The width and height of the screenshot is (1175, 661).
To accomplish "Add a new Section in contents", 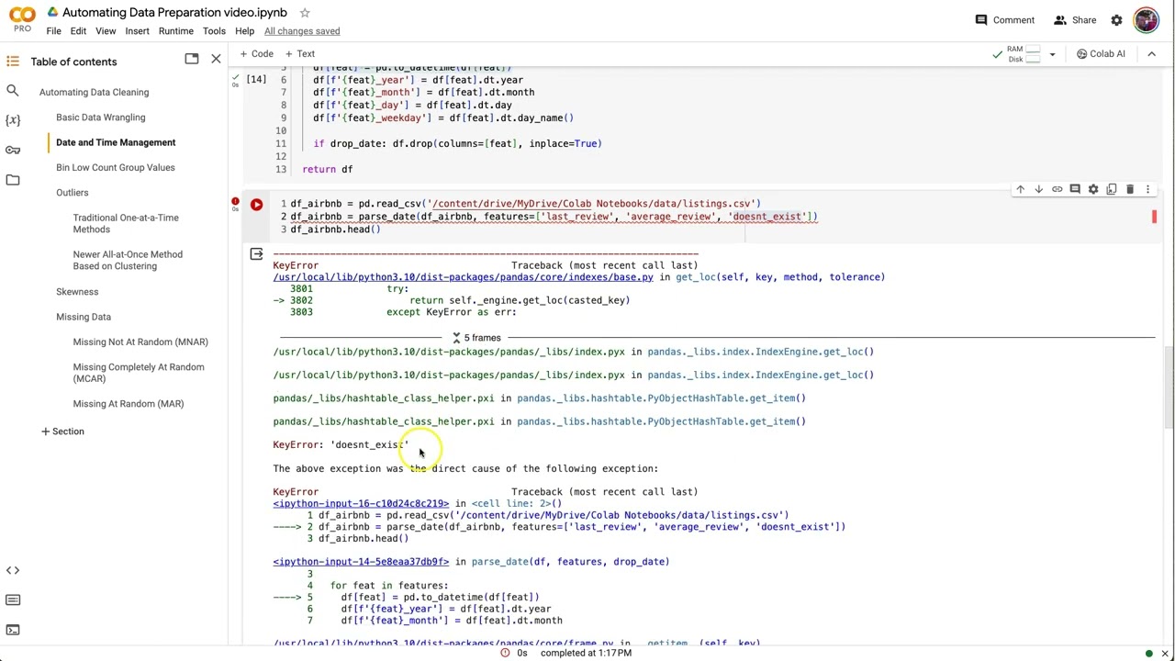I will [62, 431].
